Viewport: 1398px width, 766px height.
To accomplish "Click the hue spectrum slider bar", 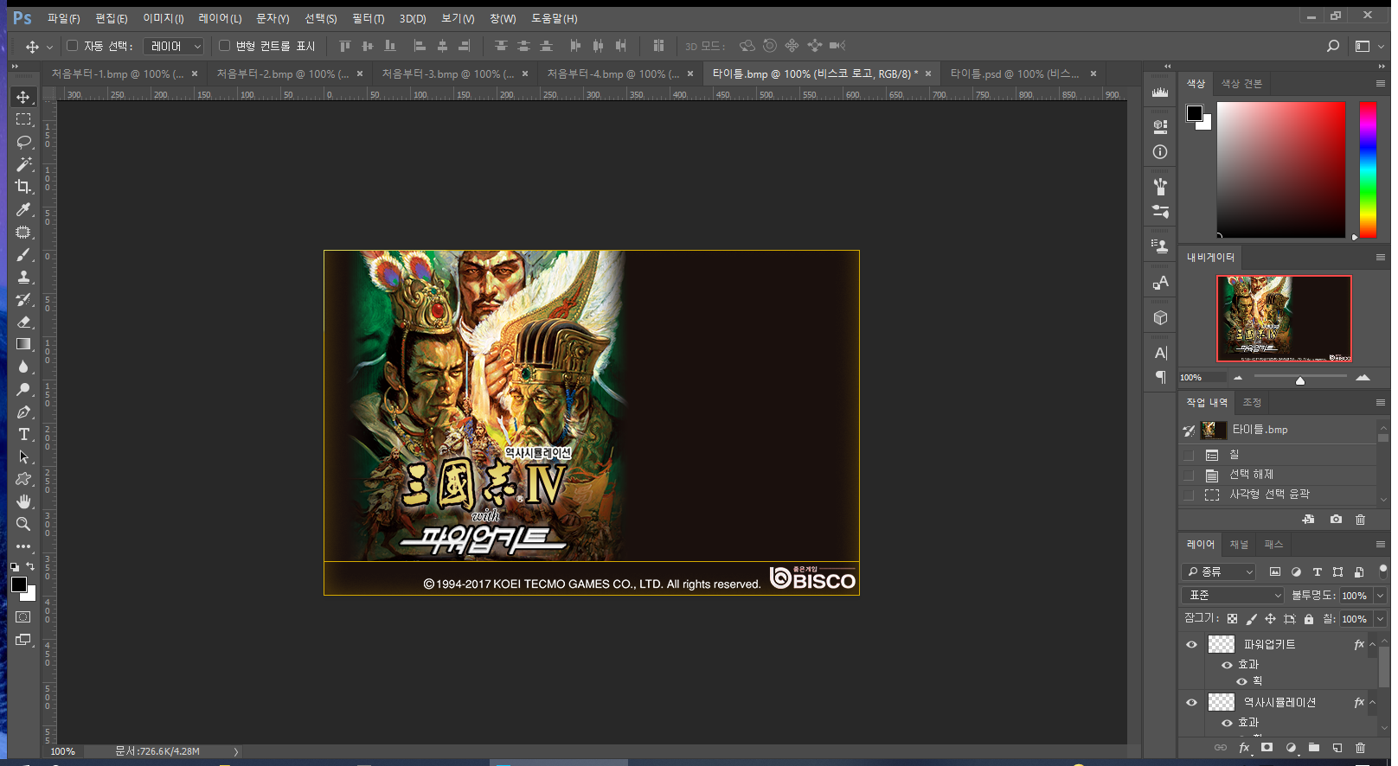I will pyautogui.click(x=1368, y=169).
